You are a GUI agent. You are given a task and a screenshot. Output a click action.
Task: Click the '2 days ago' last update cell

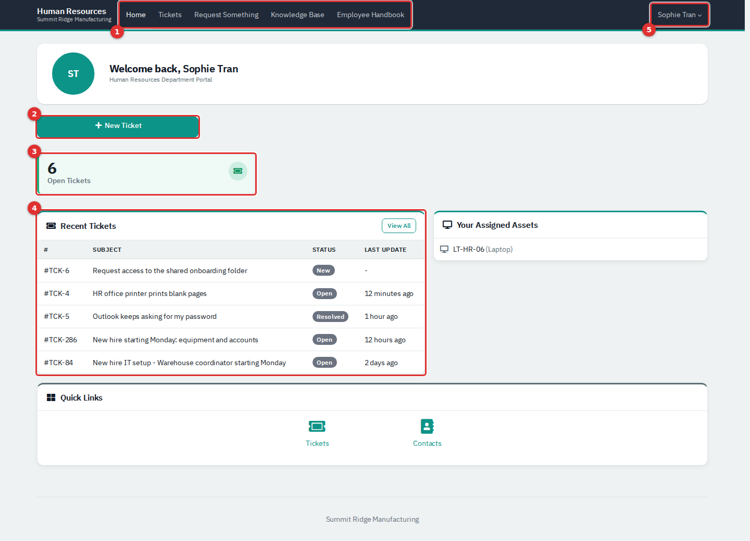tap(381, 363)
